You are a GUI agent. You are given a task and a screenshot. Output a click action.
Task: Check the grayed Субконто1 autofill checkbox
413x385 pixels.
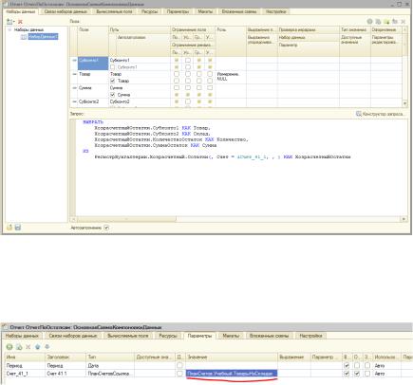click(112, 67)
